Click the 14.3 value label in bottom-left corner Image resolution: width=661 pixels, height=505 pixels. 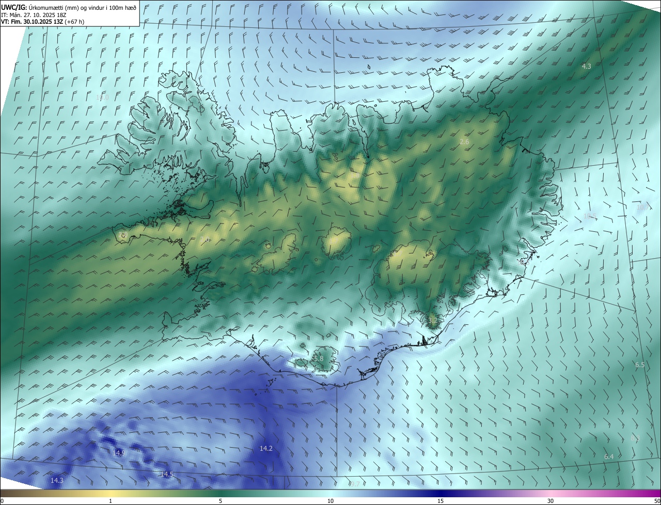point(57,480)
